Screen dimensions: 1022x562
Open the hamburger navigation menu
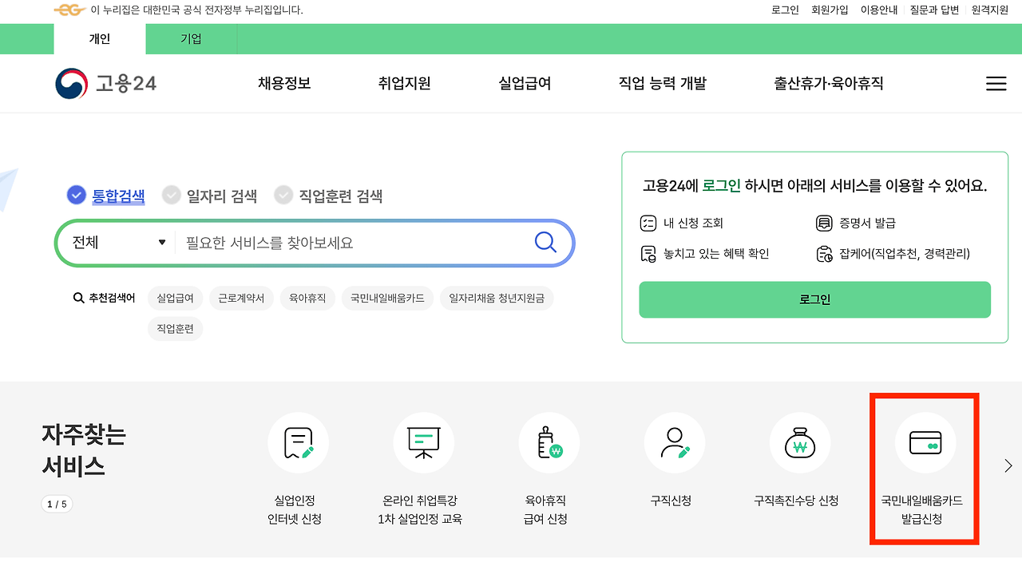[996, 83]
